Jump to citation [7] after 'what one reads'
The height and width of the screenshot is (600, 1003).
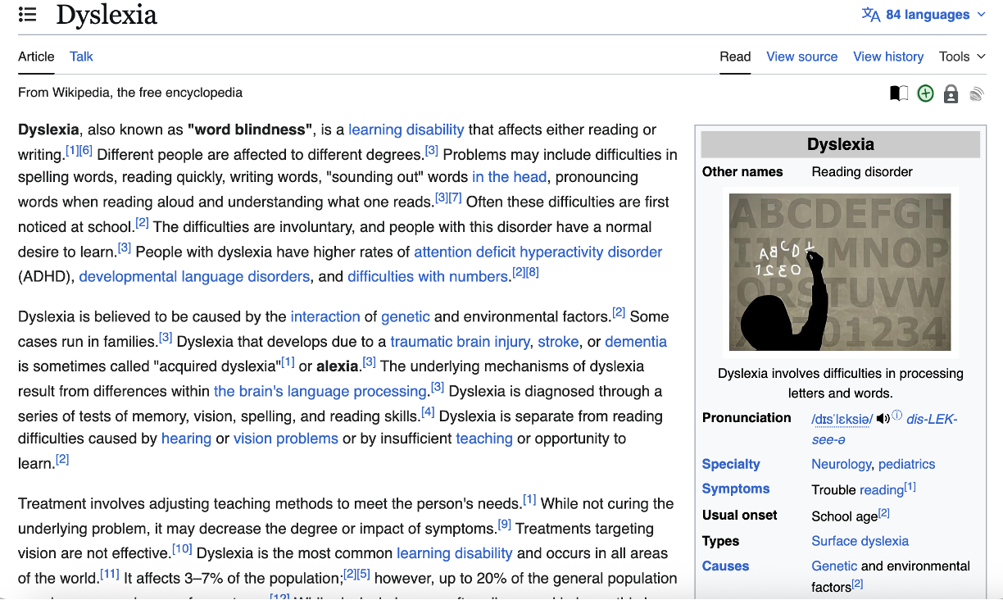(456, 198)
